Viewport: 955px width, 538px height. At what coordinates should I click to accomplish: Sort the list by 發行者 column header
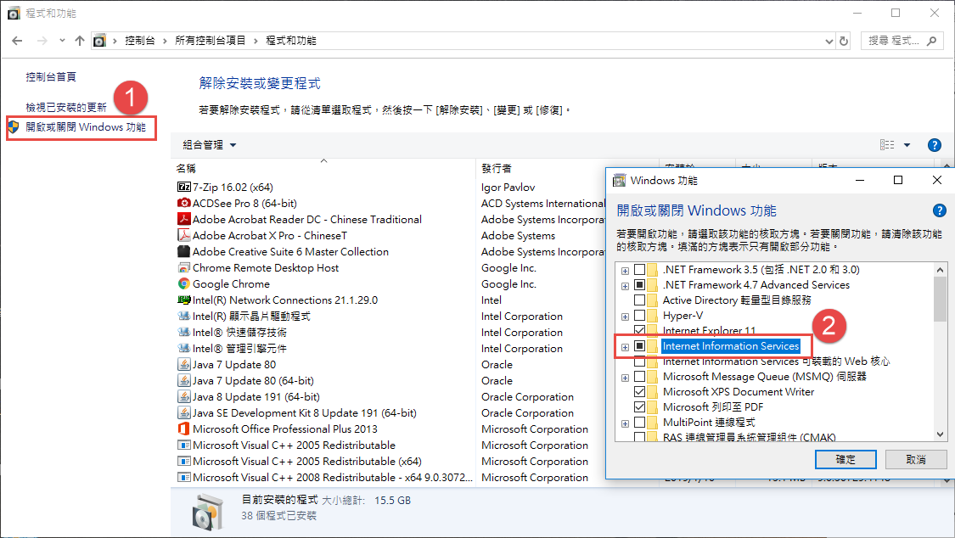(497, 168)
